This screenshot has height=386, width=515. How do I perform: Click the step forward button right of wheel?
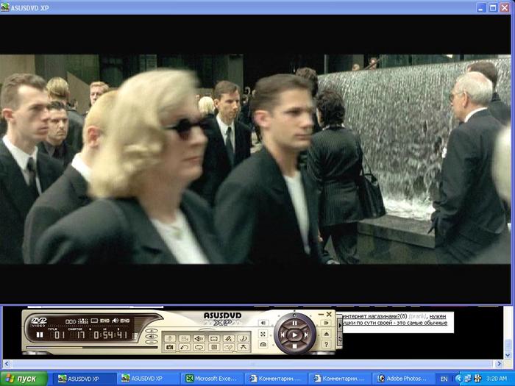point(326,323)
